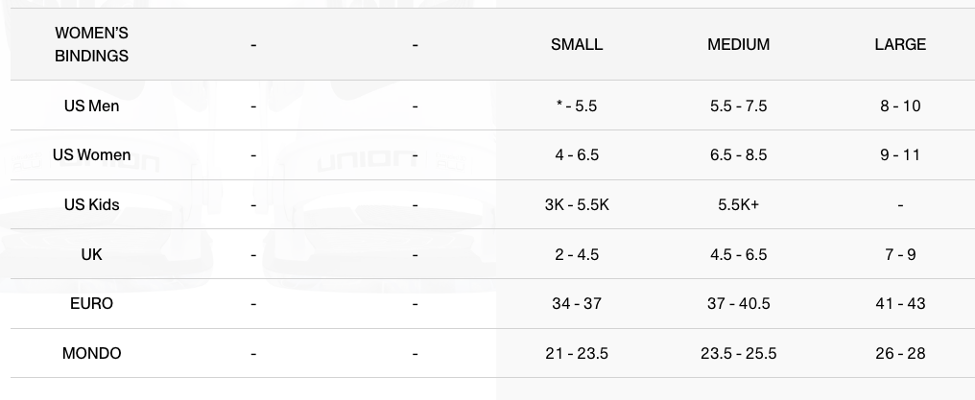The height and width of the screenshot is (400, 975).
Task: Select the US Women large cell 9 - 11
Action: 900,154
